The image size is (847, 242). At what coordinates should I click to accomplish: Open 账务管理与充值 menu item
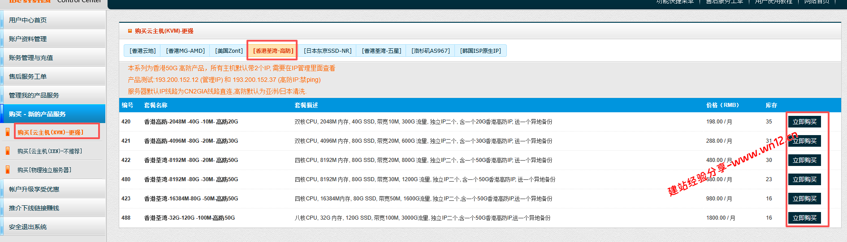(31, 58)
